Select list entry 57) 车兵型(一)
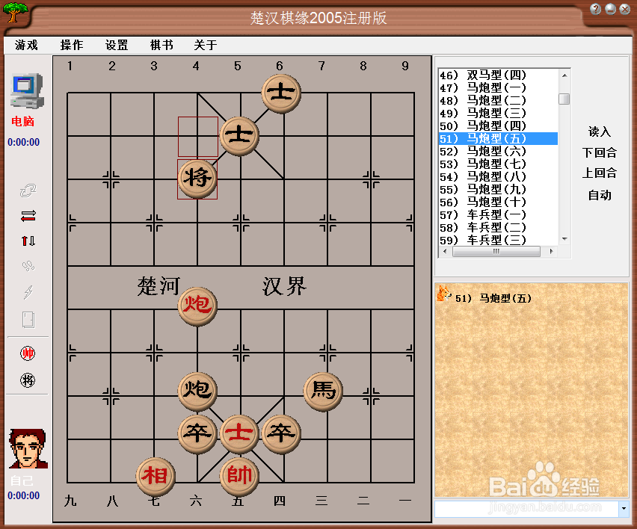Screen dimensions: 637x529 point(498,214)
